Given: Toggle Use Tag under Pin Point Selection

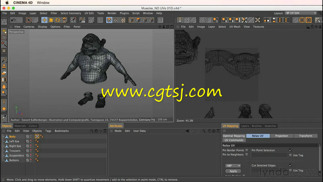Looking at the screenshot, I should coord(290,155).
